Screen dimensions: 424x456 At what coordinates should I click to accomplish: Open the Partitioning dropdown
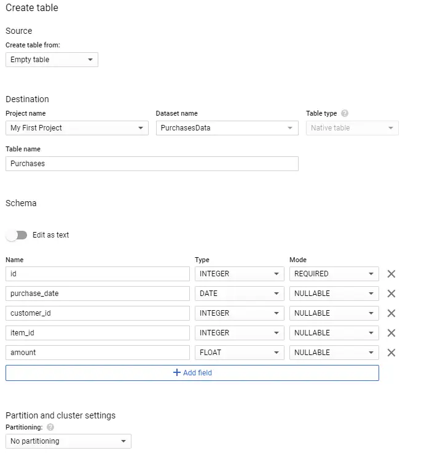[x=68, y=441]
